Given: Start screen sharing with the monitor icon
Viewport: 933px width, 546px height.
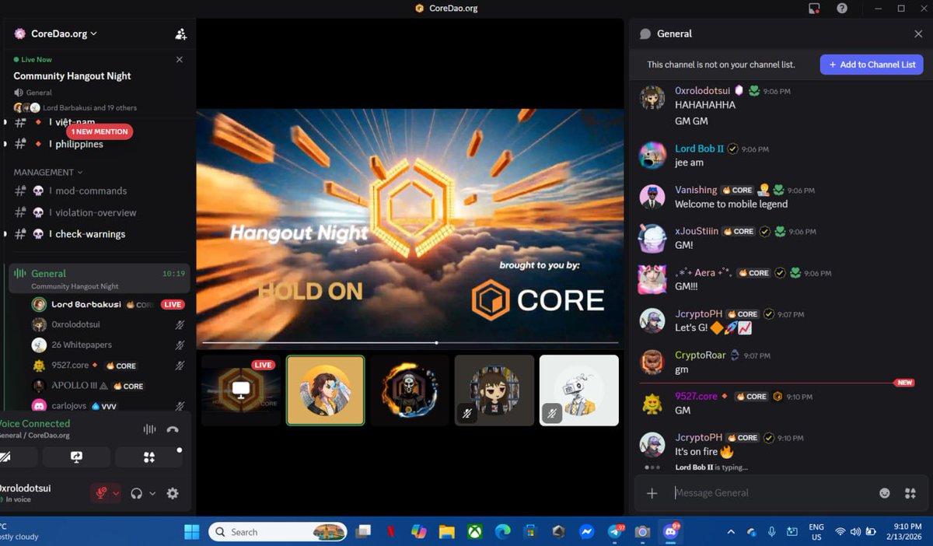Looking at the screenshot, I should pos(76,457).
